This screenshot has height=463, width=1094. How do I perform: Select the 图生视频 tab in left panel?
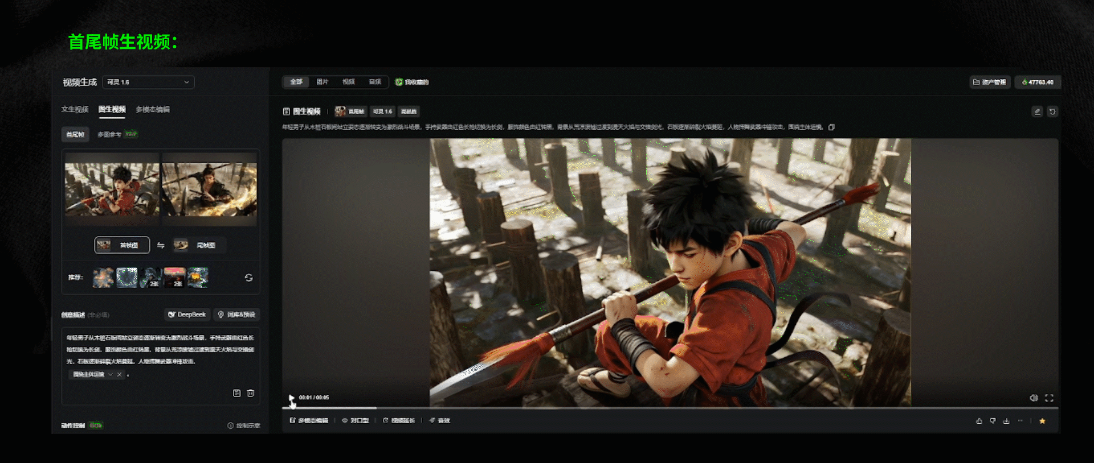point(112,109)
